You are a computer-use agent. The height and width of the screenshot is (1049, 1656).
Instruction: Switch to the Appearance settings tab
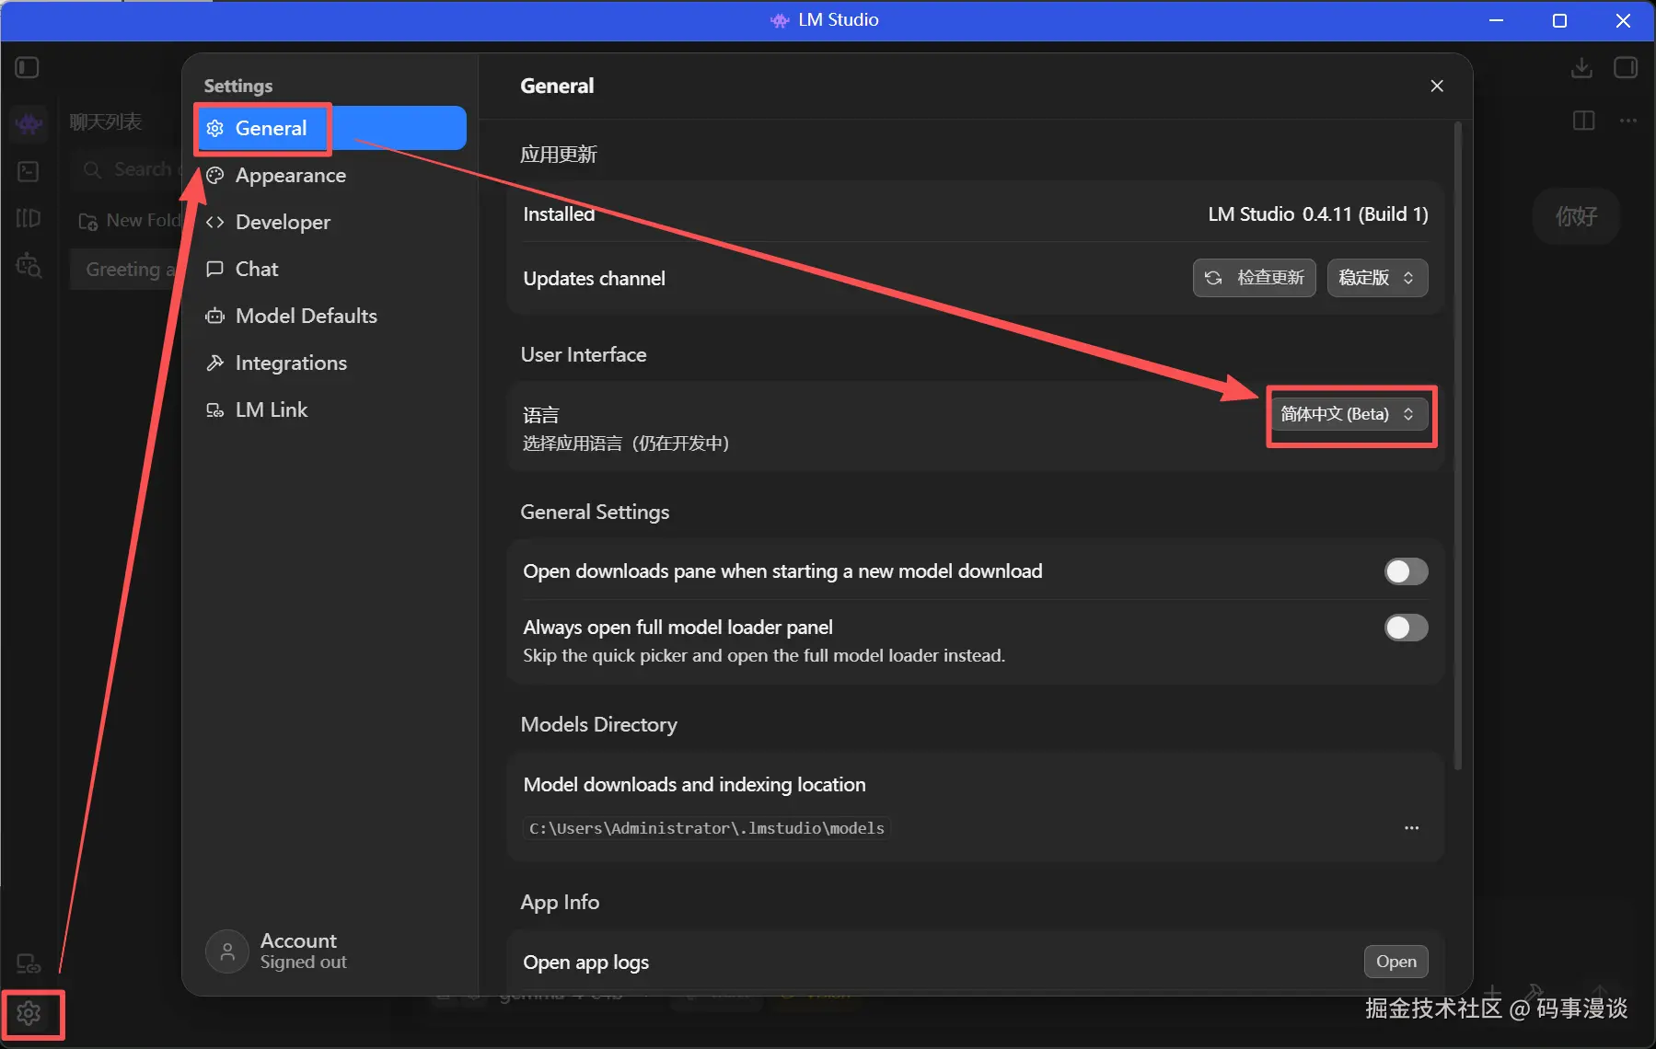tap(330, 175)
